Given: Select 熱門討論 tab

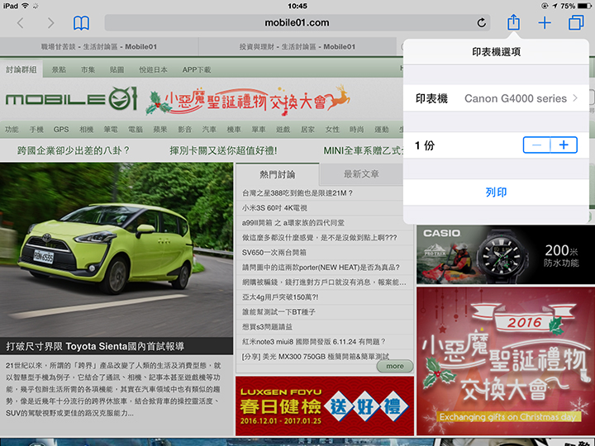Looking at the screenshot, I should [278, 174].
